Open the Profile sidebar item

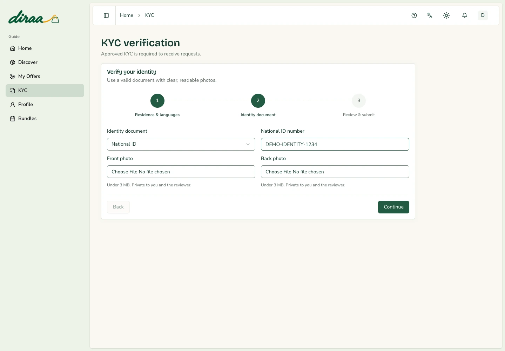tap(45, 105)
